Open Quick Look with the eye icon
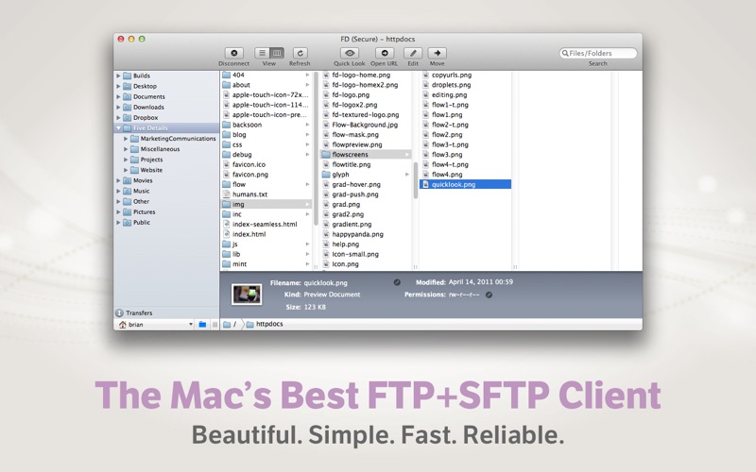Image resolution: width=756 pixels, height=472 pixels. pos(349,54)
